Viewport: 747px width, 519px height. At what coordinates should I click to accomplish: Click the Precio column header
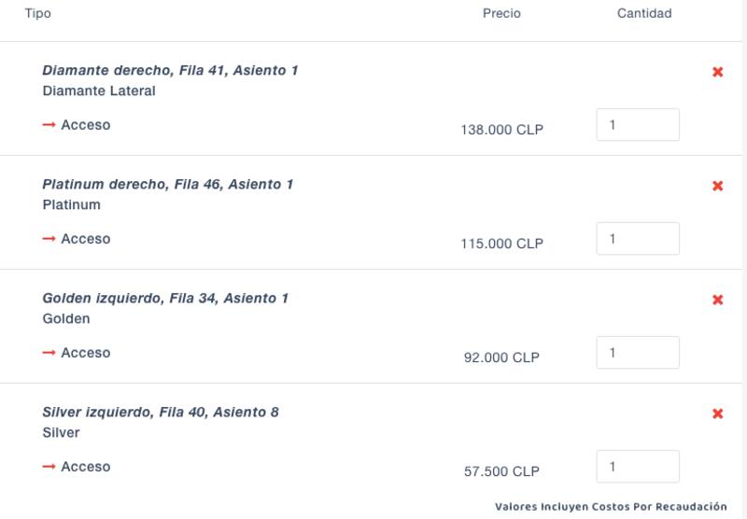(501, 14)
